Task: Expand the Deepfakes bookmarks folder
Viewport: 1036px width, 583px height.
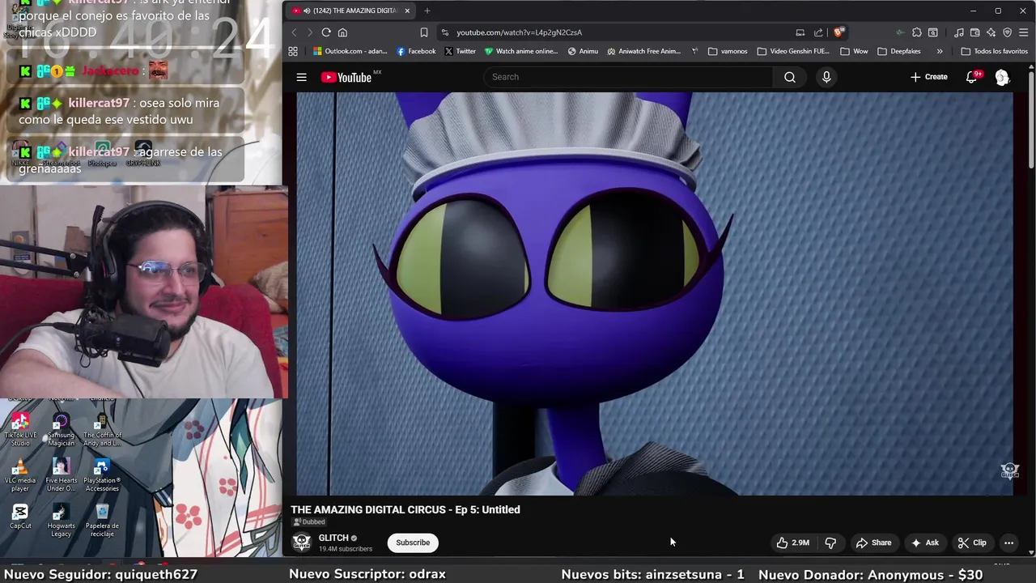Action: [x=899, y=51]
